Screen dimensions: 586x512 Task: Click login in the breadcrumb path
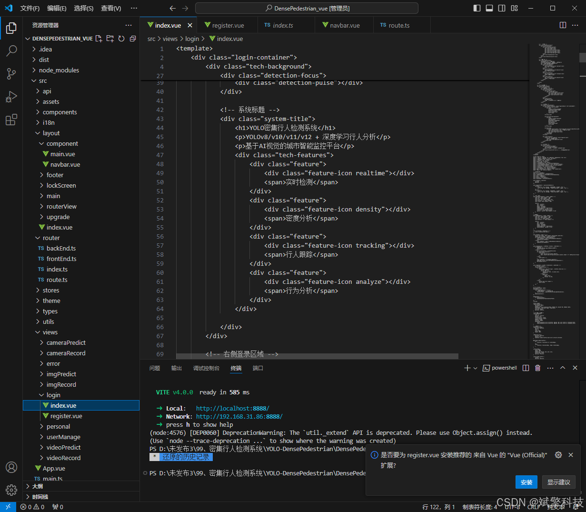192,39
